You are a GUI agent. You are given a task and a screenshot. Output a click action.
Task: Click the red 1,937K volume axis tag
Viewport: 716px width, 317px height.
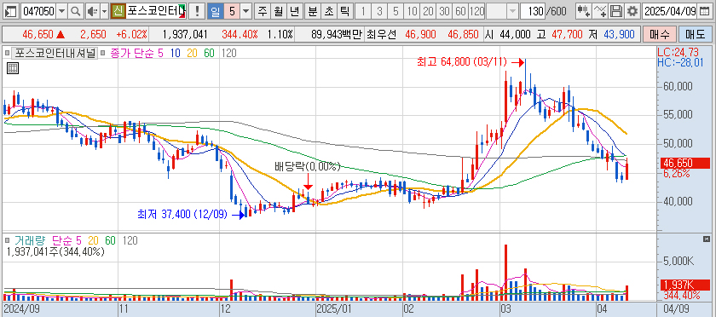[x=685, y=285]
